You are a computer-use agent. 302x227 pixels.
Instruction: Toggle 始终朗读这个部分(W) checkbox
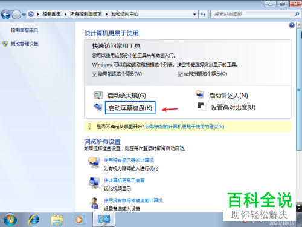(x=94, y=74)
